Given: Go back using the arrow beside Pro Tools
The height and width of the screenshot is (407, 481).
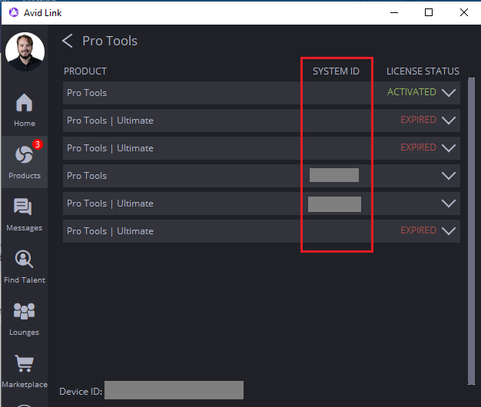Looking at the screenshot, I should [68, 41].
